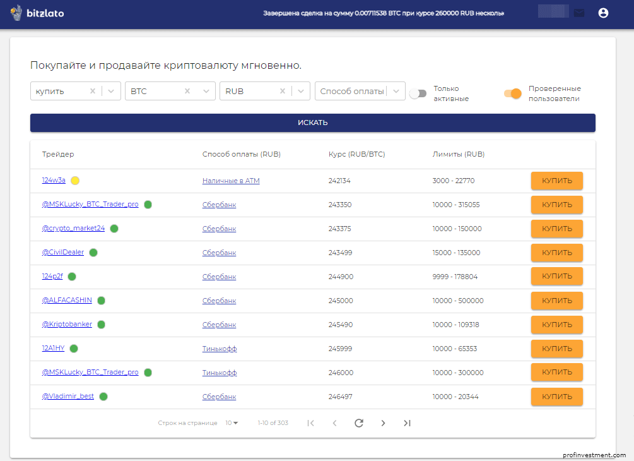Open trader @crypto_market24 profile
The image size is (634, 461).
73,228
